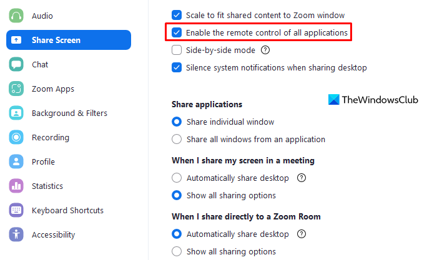Select Share all windows from an application
Image resolution: width=437 pixels, height=260 pixels.
[x=177, y=139]
